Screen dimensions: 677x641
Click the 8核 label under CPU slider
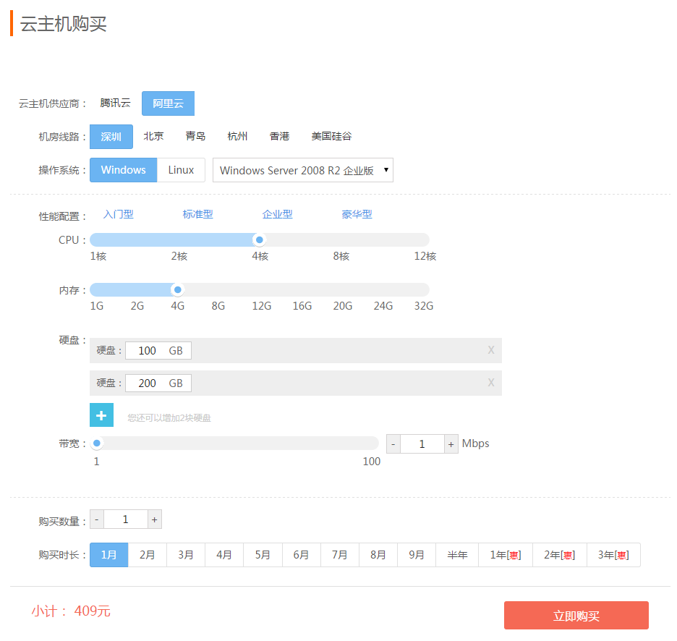click(x=341, y=256)
